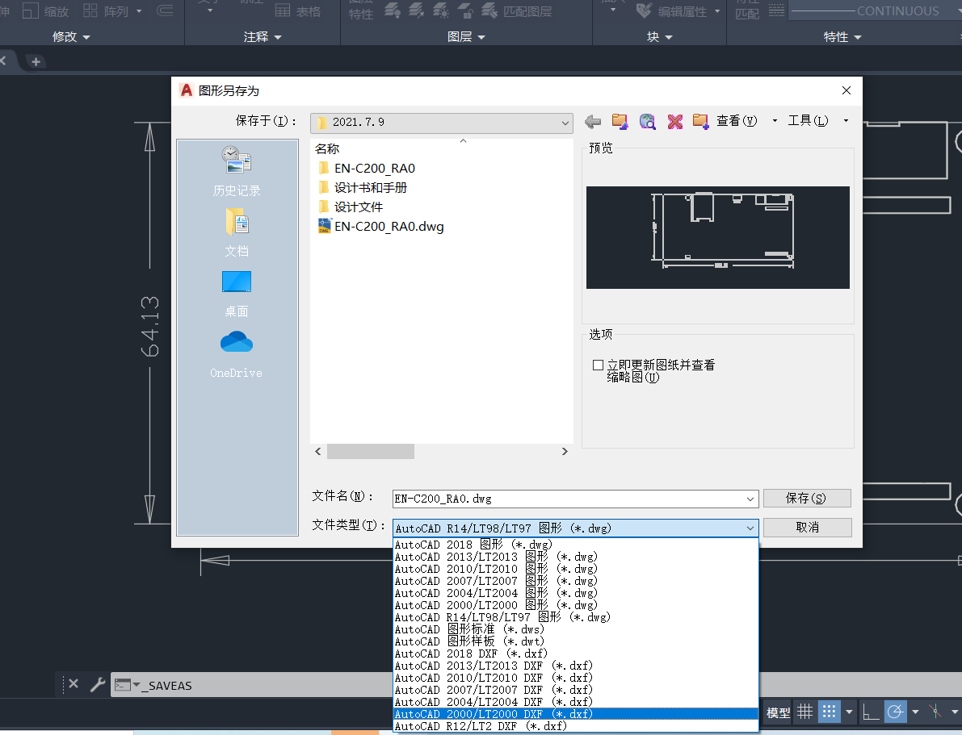The height and width of the screenshot is (735, 962).
Task: Close the 图形另存为 dialog
Action: click(846, 90)
